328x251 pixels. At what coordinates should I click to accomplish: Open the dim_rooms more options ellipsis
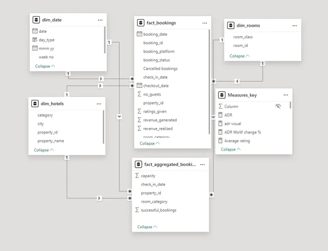295,26
